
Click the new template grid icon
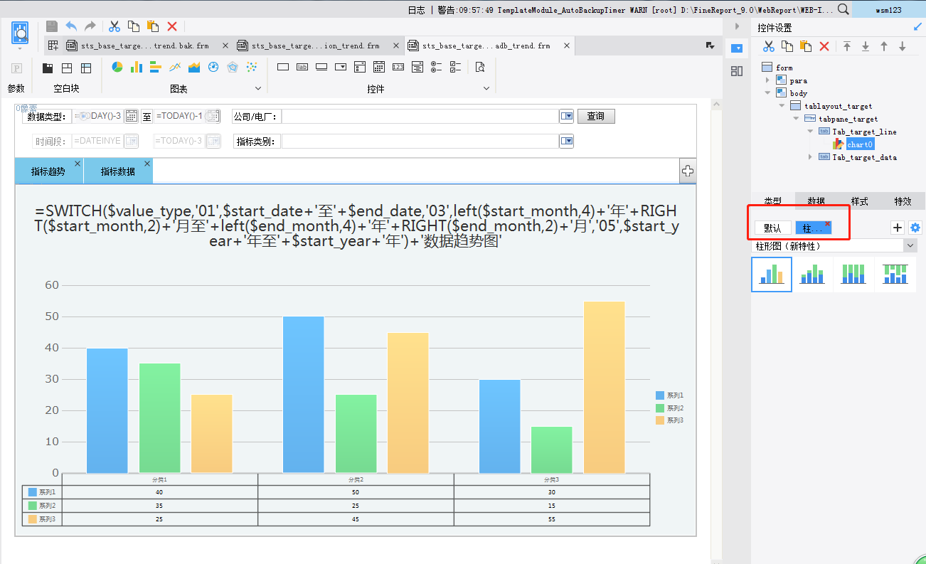point(53,46)
